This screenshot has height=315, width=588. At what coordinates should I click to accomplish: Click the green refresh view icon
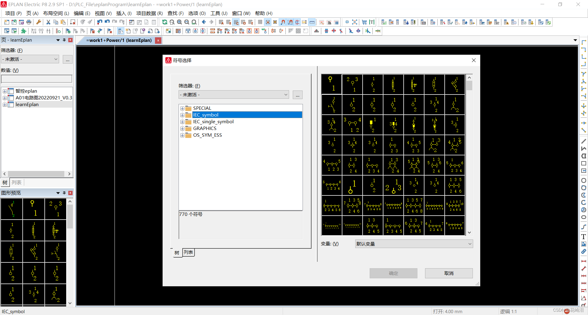(x=165, y=22)
